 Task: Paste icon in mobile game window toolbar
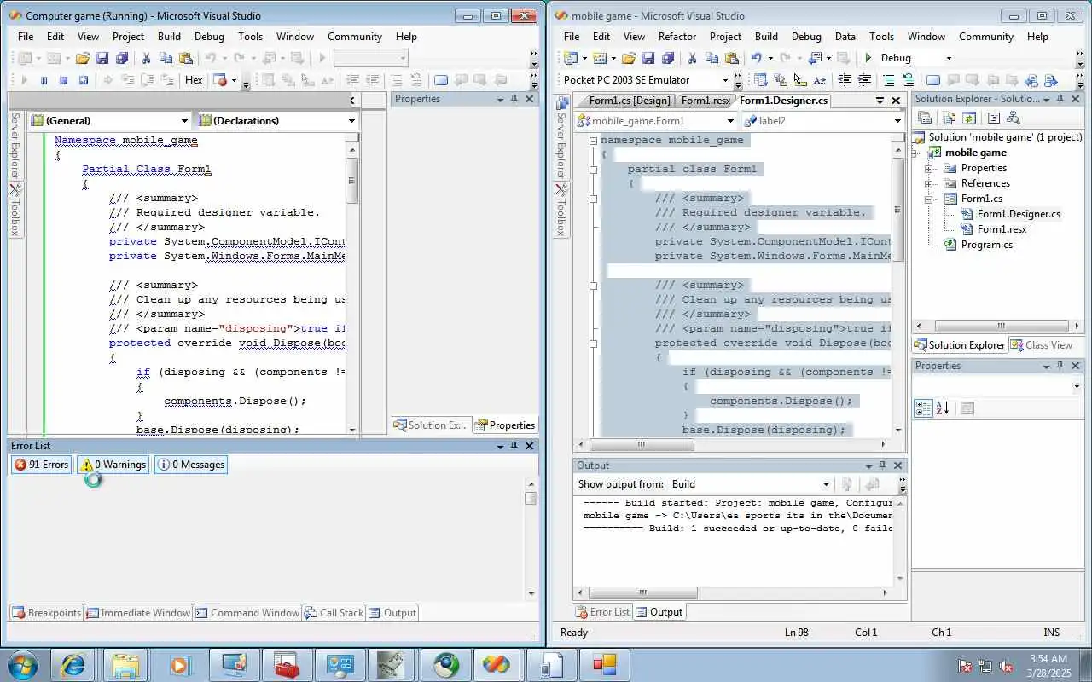click(731, 58)
